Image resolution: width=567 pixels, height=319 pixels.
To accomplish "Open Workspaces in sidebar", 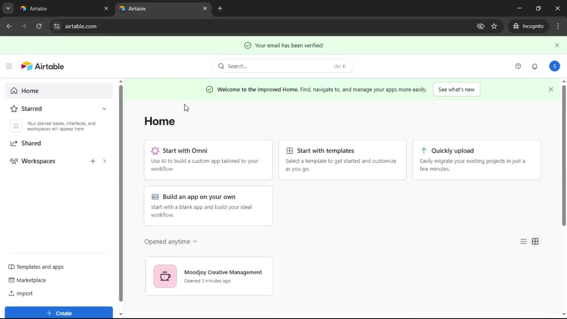I will pyautogui.click(x=38, y=161).
